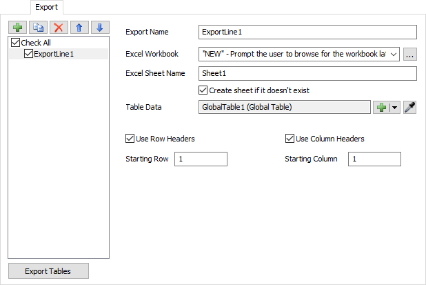
Task: Delete export line with red X
Action: pos(59,28)
